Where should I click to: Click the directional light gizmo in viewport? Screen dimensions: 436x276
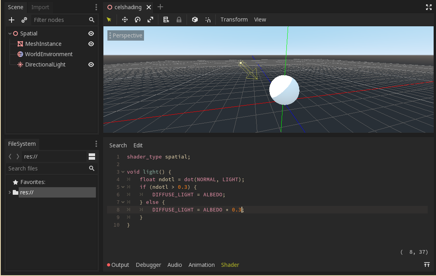[x=248, y=70]
